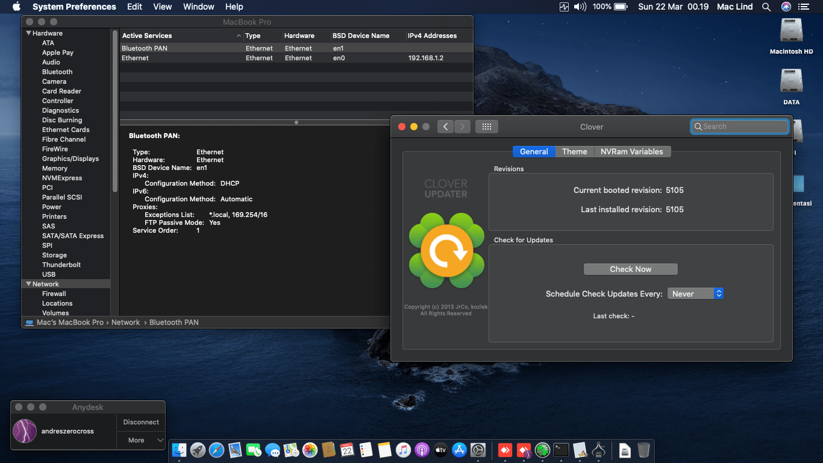Open Mail stamp icon in Dock
The width and height of the screenshot is (823, 463).
(235, 450)
